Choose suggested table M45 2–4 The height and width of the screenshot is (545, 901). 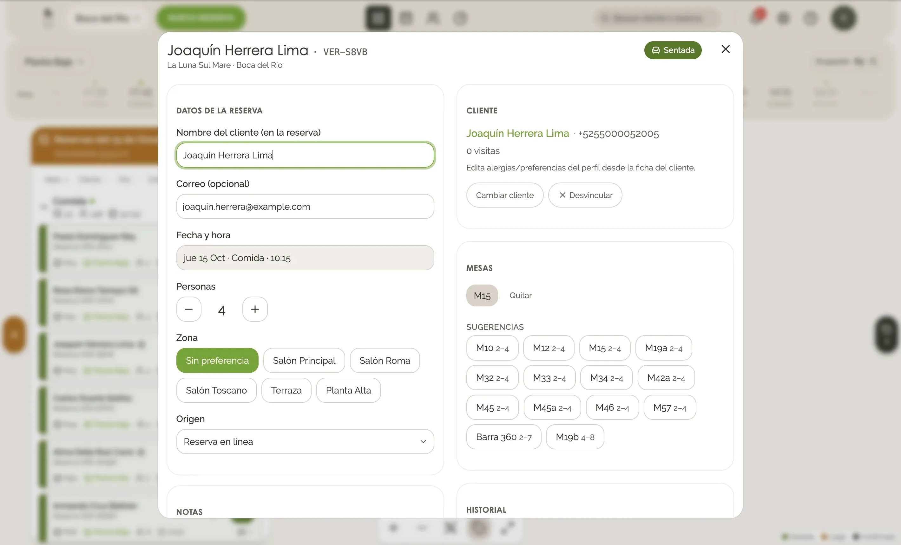point(493,407)
